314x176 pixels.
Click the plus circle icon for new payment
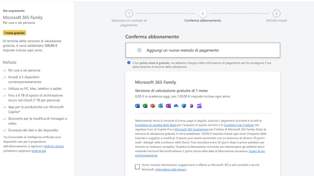click(x=139, y=50)
